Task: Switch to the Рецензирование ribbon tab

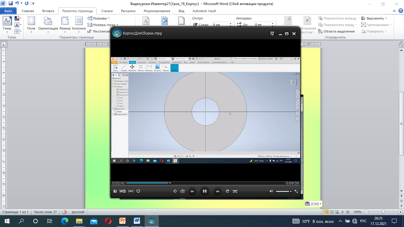Action: tap(157, 11)
